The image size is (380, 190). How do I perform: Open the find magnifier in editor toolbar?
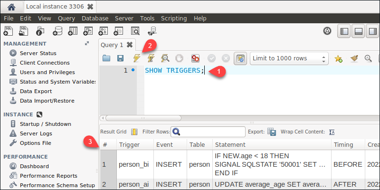pos(368,58)
